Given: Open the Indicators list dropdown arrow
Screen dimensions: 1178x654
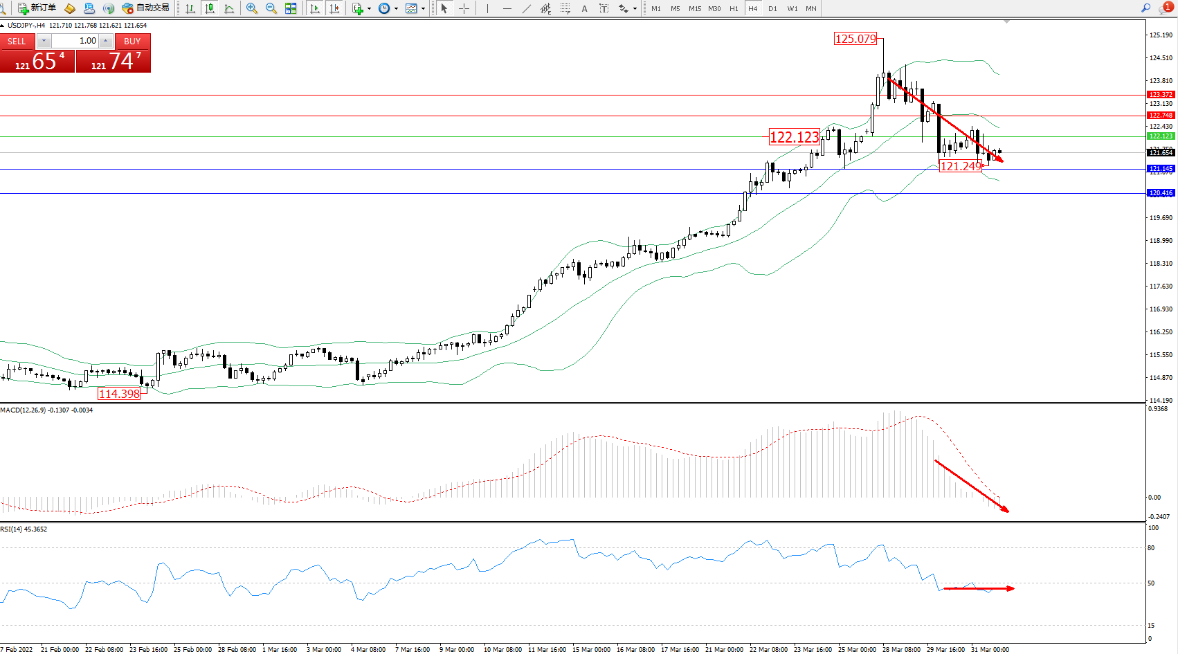Looking at the screenshot, I should click(x=369, y=9).
